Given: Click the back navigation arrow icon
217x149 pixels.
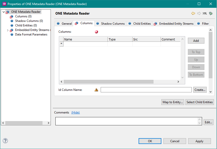Looking at the screenshot, I should 193,13.
